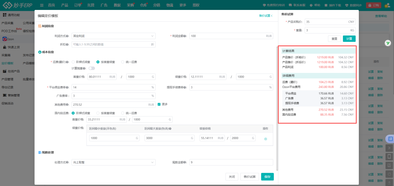Click the user avatar icon at top right
Screen dimensions: 394x186
[387, 5]
